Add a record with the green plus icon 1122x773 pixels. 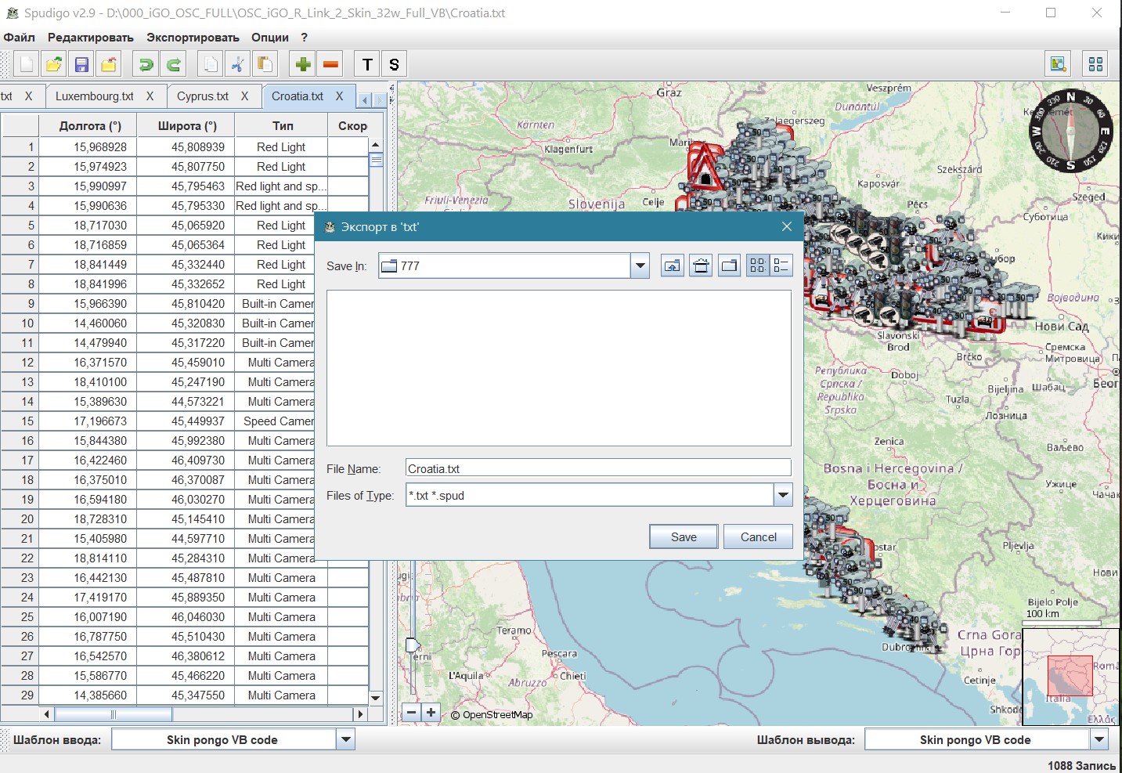pyautogui.click(x=303, y=64)
